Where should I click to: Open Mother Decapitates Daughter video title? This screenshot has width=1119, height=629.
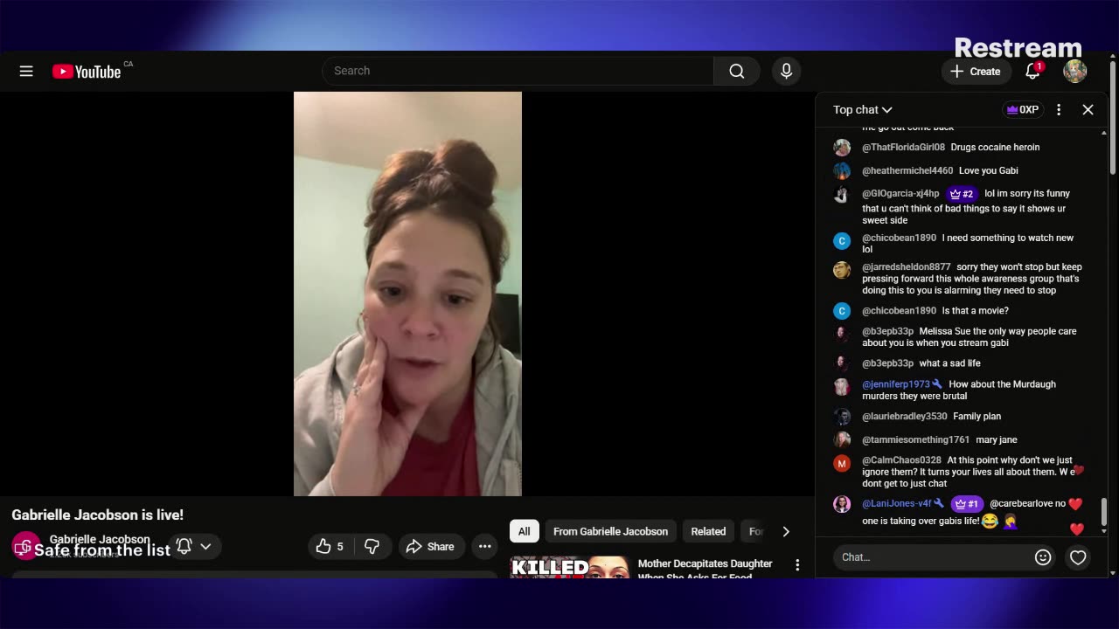point(705,569)
